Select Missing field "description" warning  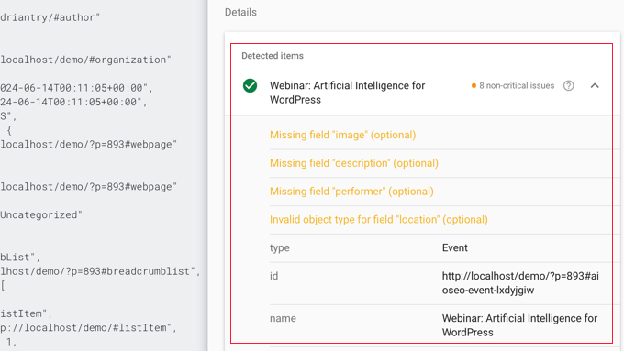[354, 163]
